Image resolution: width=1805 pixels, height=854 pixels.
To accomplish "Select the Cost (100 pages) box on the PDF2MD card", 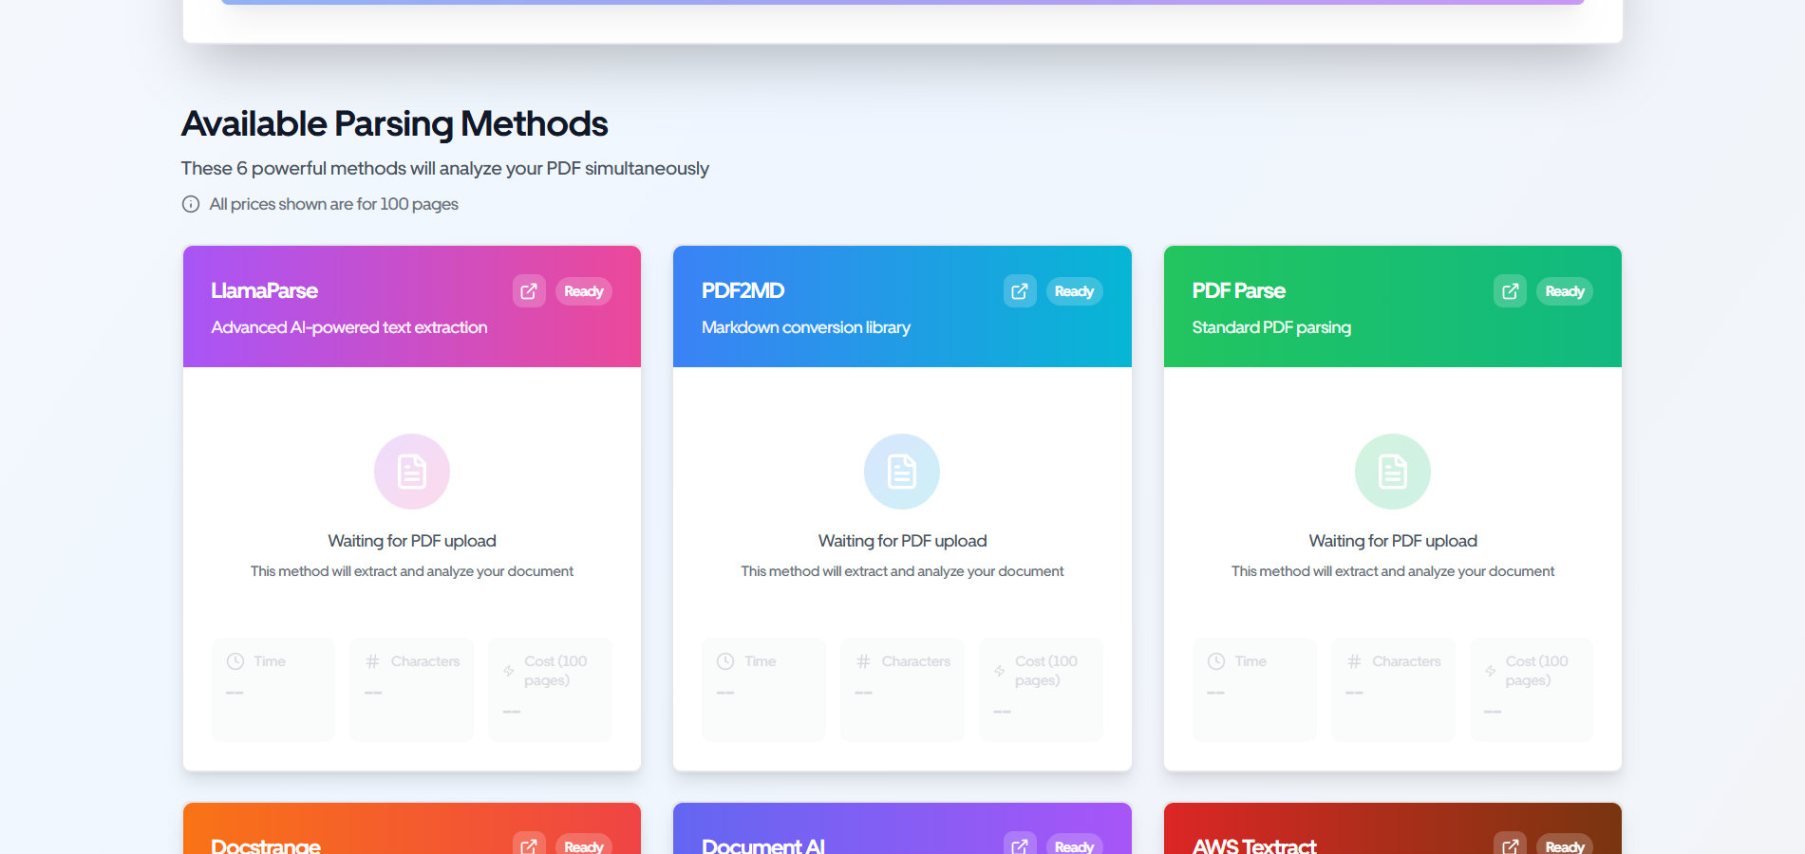I will coord(1040,689).
